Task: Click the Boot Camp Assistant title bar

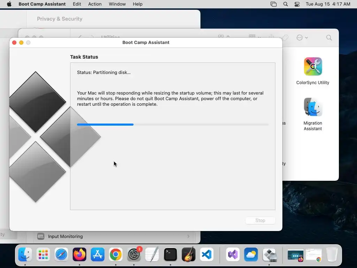Action: tap(146, 42)
